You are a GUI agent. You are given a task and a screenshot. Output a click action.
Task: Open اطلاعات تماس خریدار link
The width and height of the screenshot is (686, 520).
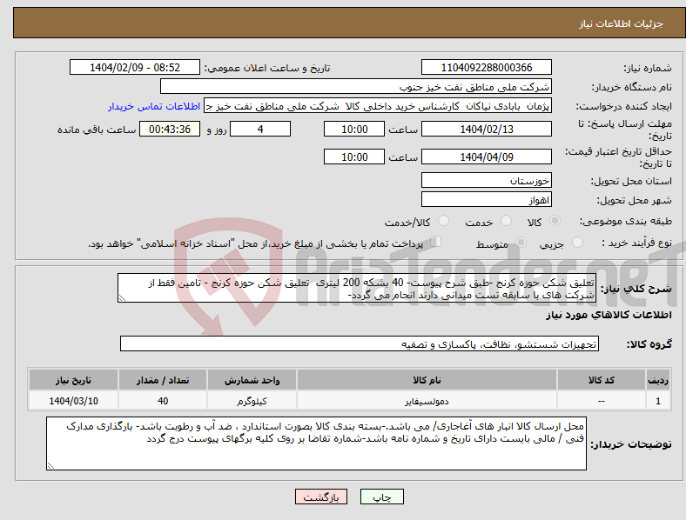tap(154, 106)
